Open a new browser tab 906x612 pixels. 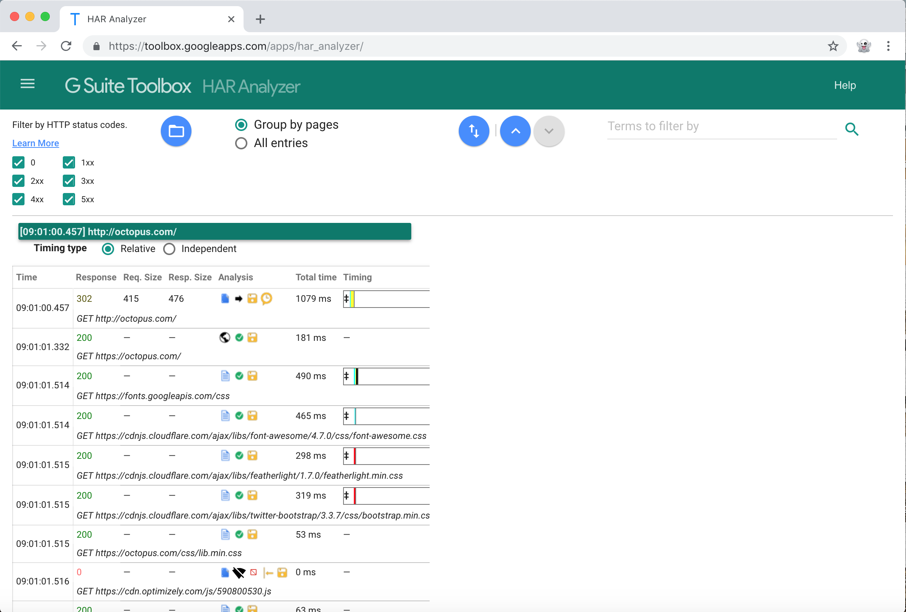coord(260,19)
